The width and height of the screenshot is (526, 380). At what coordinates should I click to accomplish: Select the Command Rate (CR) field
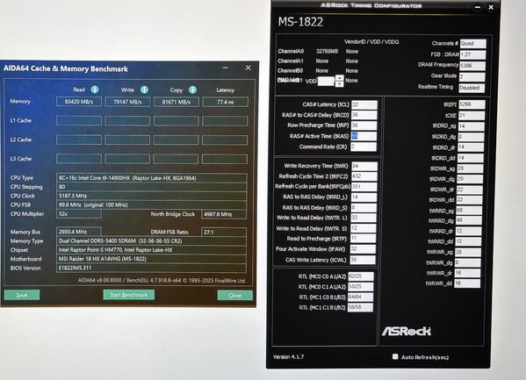coord(364,147)
